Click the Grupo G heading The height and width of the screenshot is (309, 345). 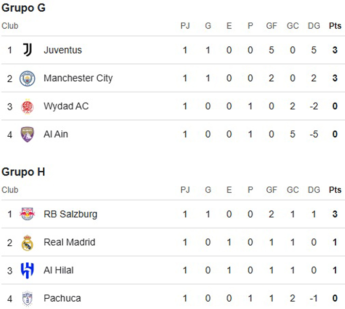click(x=23, y=8)
